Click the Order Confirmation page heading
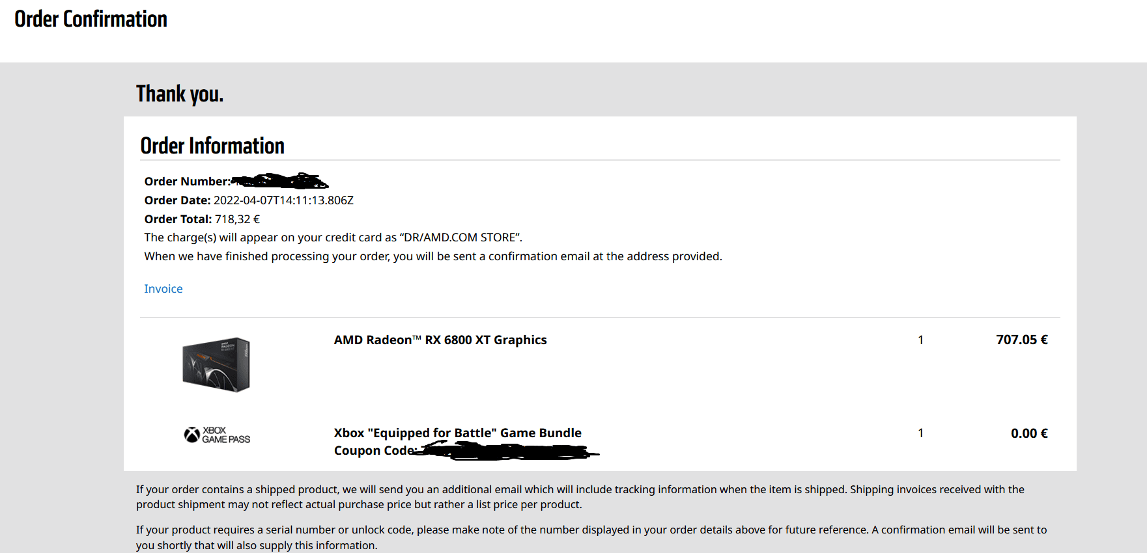Viewport: 1147px width, 553px height. tap(91, 19)
